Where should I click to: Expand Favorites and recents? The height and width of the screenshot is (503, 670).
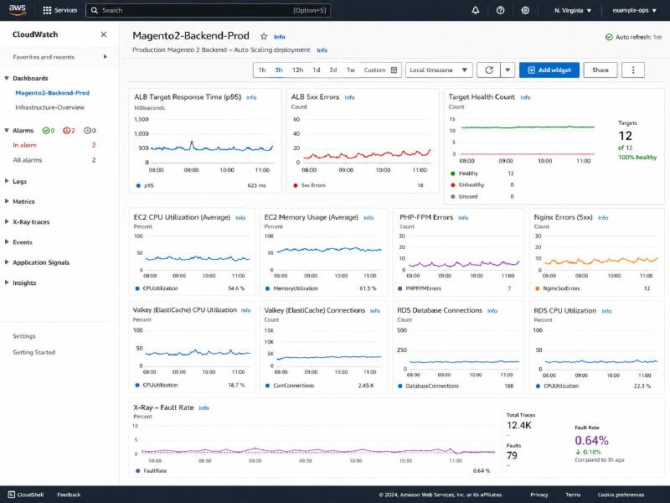pos(59,57)
